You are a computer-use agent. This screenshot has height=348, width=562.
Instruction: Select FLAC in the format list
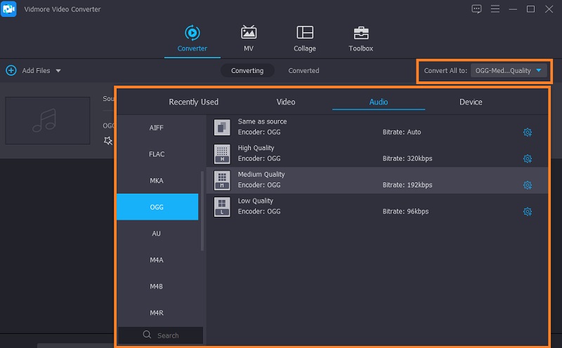pos(157,154)
